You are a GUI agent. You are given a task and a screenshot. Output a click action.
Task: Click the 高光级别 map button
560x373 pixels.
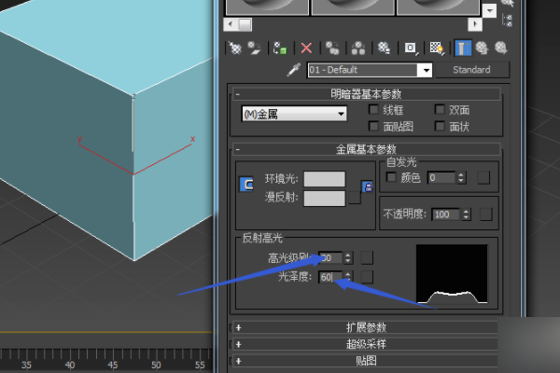pyautogui.click(x=367, y=257)
